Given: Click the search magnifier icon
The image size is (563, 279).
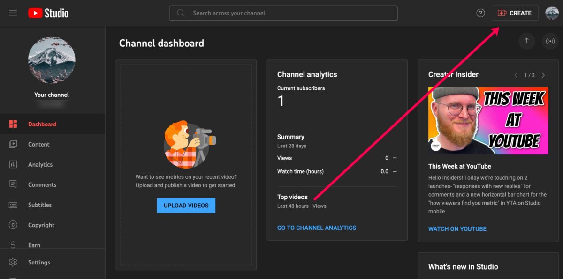Looking at the screenshot, I should point(181,13).
